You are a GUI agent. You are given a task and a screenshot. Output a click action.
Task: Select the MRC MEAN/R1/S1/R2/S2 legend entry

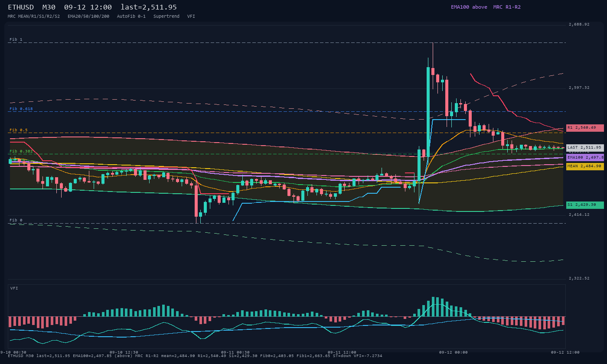[34, 16]
